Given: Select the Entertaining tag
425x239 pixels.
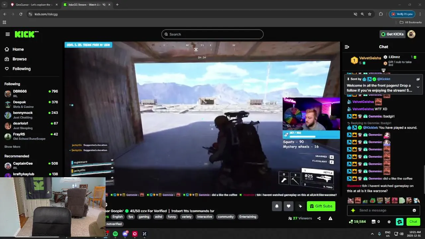Looking at the screenshot, I should pos(248,217).
